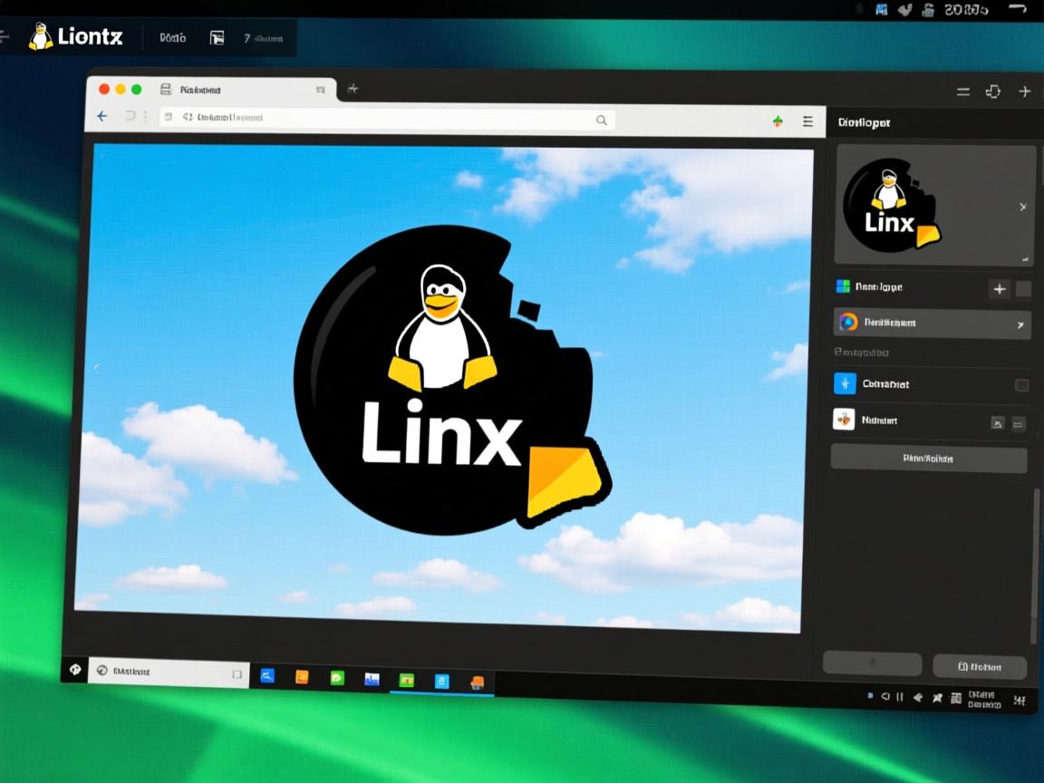1044x783 pixels.
Task: Click the button in the bottom-right of the window
Action: click(980, 664)
